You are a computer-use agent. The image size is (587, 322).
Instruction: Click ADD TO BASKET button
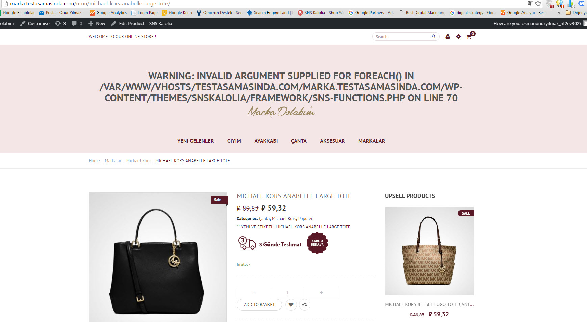pyautogui.click(x=259, y=305)
